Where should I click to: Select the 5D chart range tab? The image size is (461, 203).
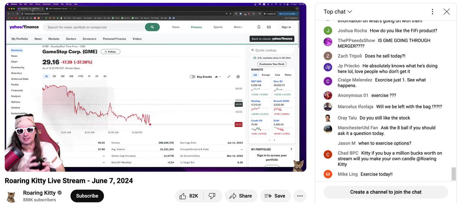[54, 76]
